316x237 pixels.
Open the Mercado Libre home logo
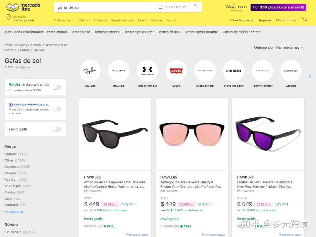(23, 7)
